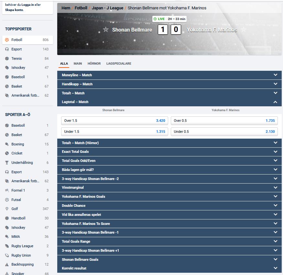Switch to the MAIN tab

(x=78, y=63)
